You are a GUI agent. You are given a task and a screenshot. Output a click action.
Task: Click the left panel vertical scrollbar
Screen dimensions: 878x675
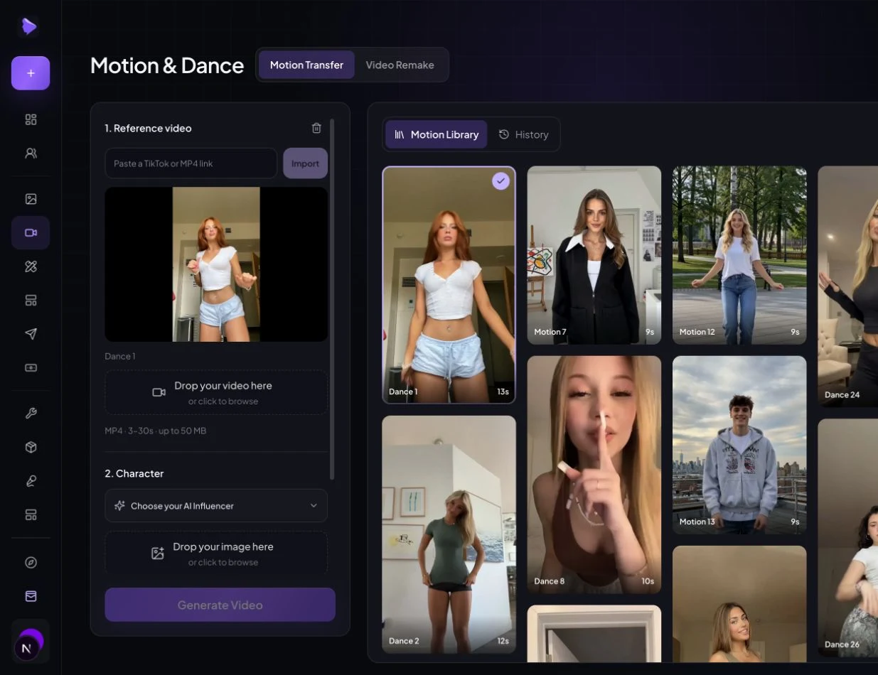[332, 298]
